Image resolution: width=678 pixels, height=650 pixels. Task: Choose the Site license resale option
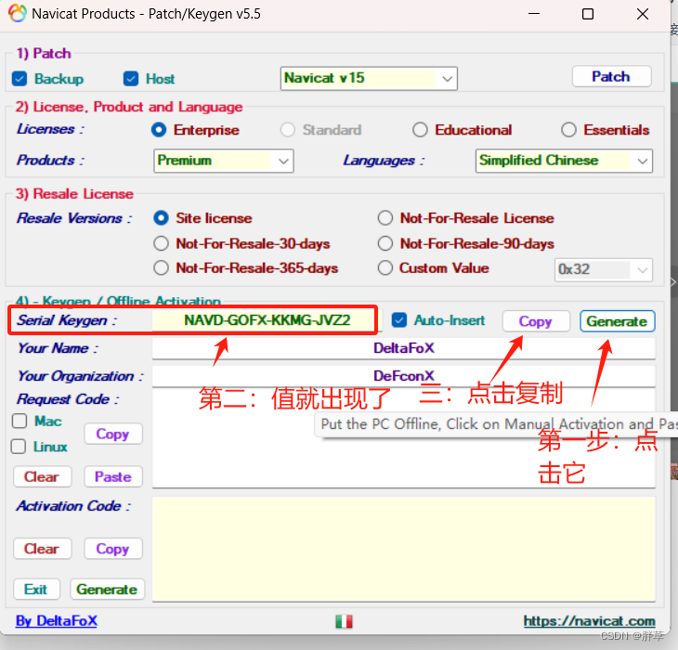pos(162,218)
